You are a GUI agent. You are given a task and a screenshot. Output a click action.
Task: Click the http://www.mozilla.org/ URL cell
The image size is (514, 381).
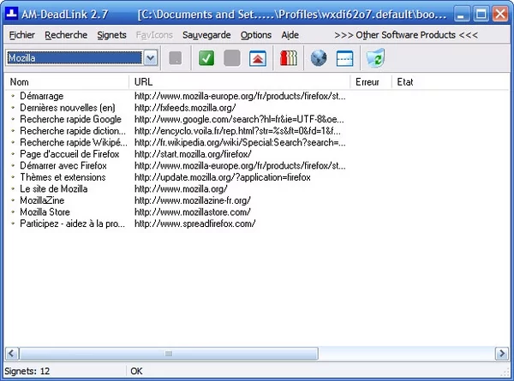coord(181,188)
